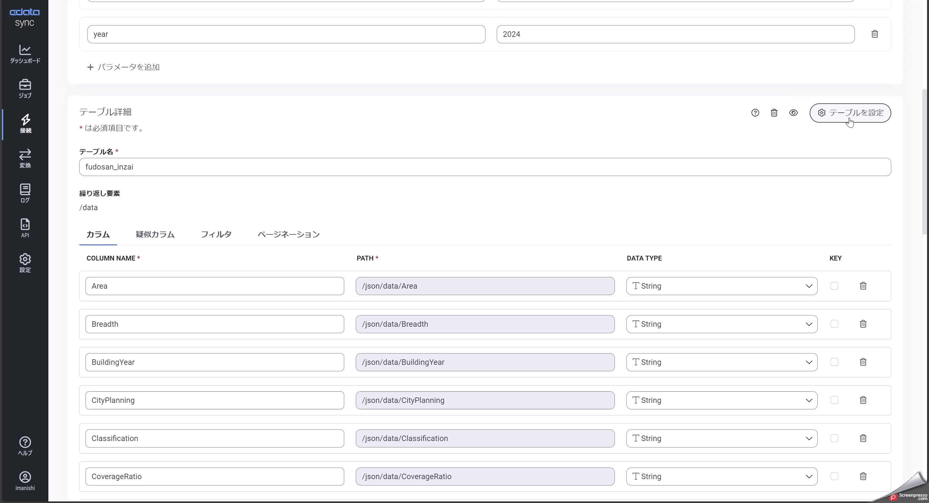
Task: Open the Logs sidebar icon
Action: 25,193
